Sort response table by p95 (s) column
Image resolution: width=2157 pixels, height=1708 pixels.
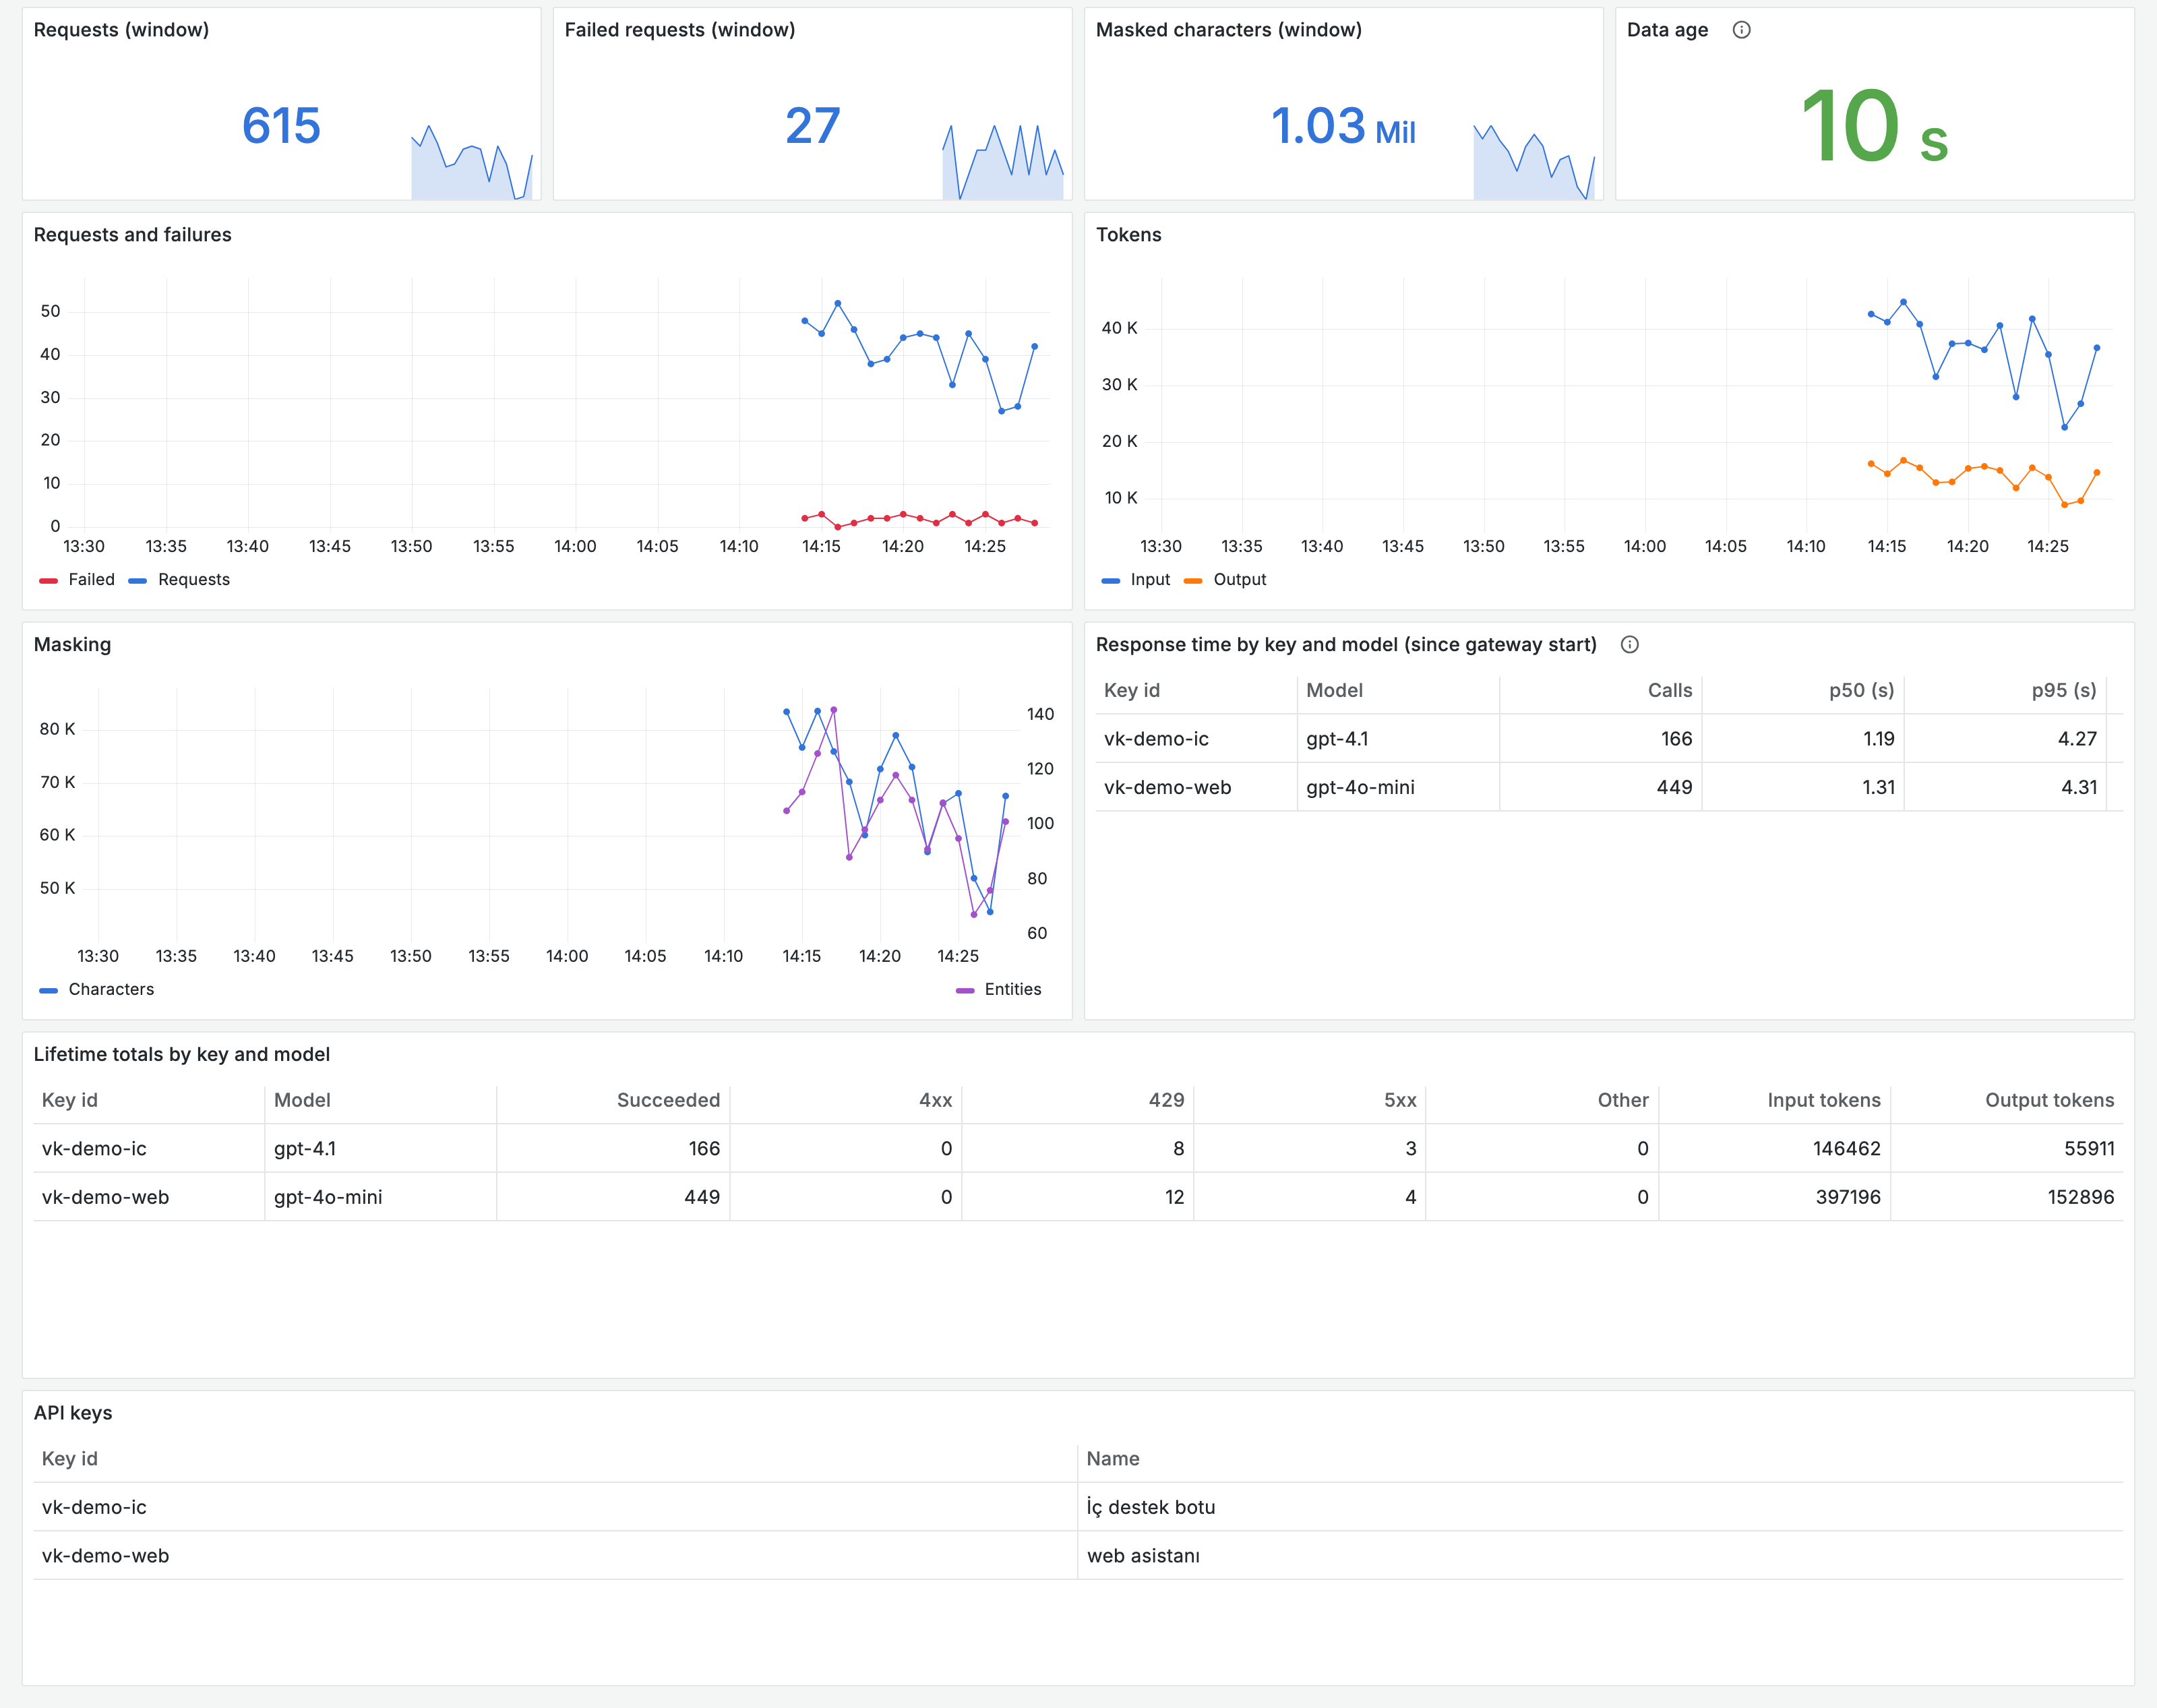click(2063, 691)
